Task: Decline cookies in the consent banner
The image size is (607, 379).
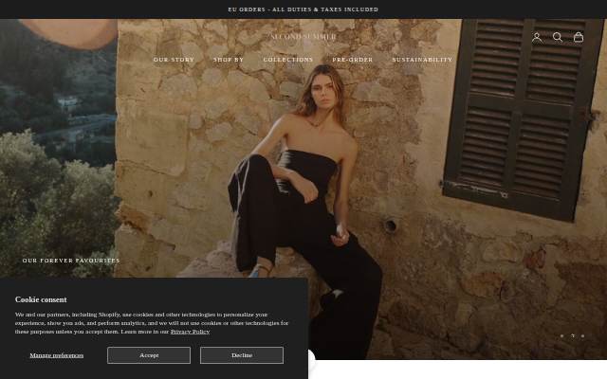Action: (242, 355)
